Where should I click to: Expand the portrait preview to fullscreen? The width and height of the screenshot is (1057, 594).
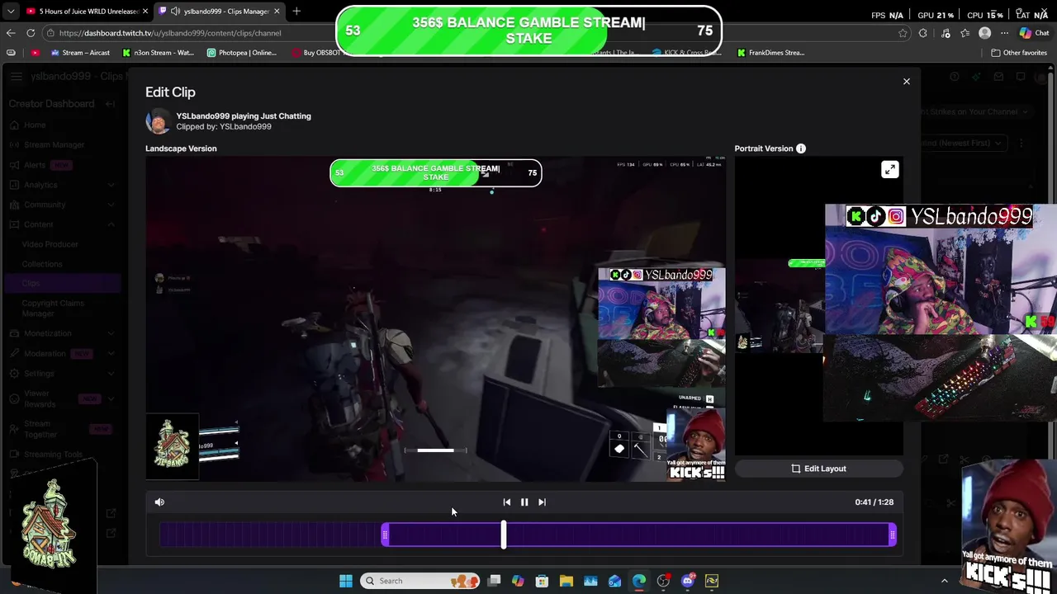click(x=889, y=169)
